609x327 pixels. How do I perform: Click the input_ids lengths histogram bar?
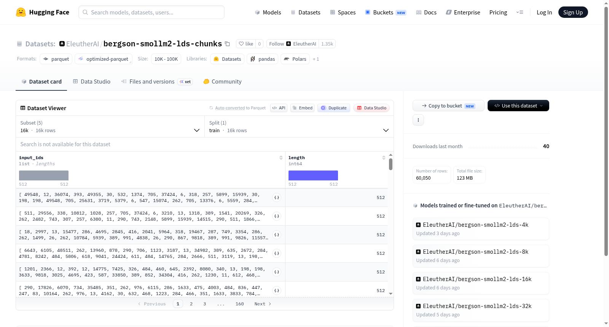[x=44, y=175]
